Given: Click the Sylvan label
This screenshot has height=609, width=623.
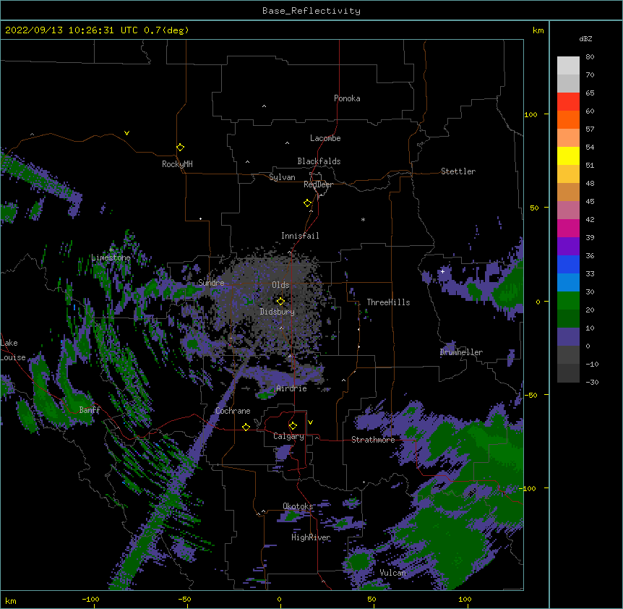Looking at the screenshot, I should (x=282, y=177).
